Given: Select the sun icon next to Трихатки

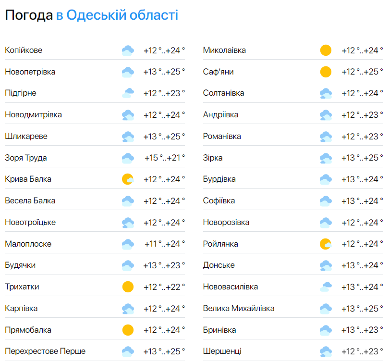Looking at the screenshot, I should pyautogui.click(x=126, y=287).
